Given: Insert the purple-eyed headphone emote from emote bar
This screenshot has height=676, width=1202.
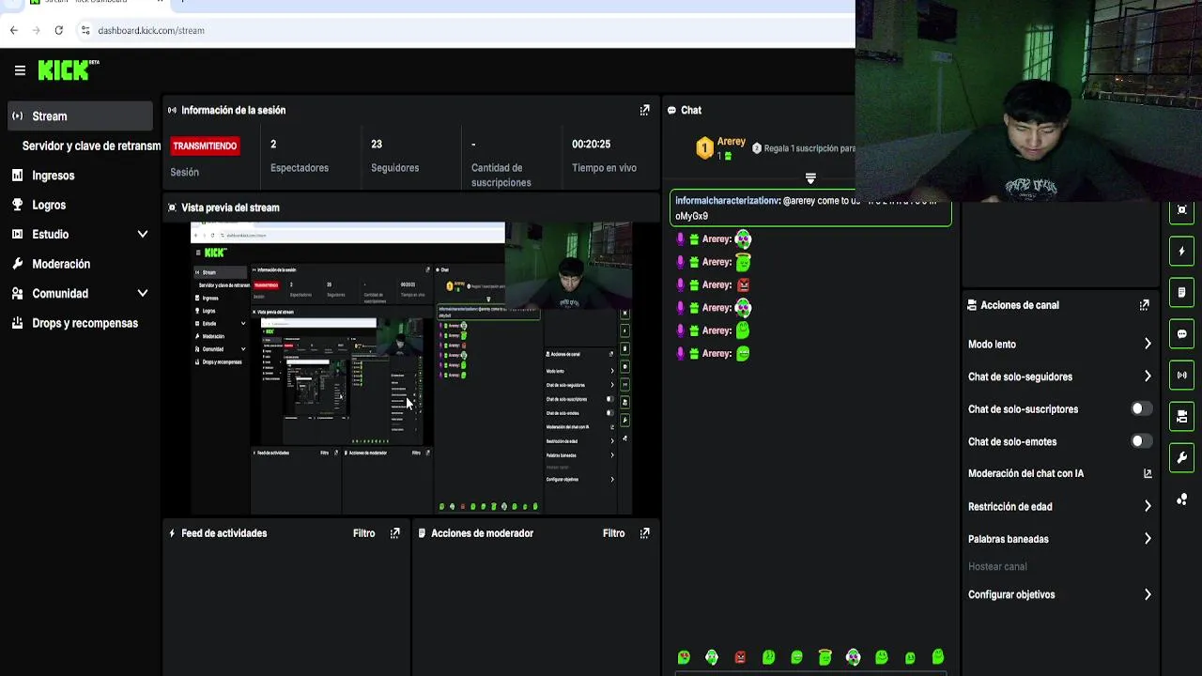Looking at the screenshot, I should click(x=853, y=657).
